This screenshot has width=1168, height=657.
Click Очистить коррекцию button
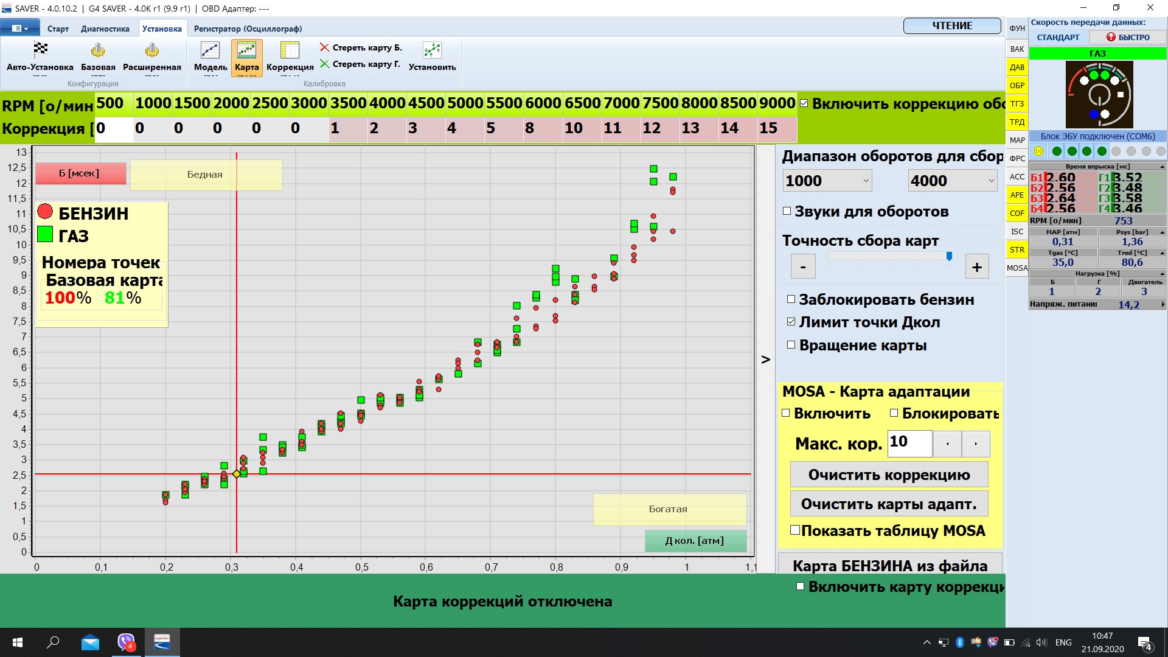889,474
